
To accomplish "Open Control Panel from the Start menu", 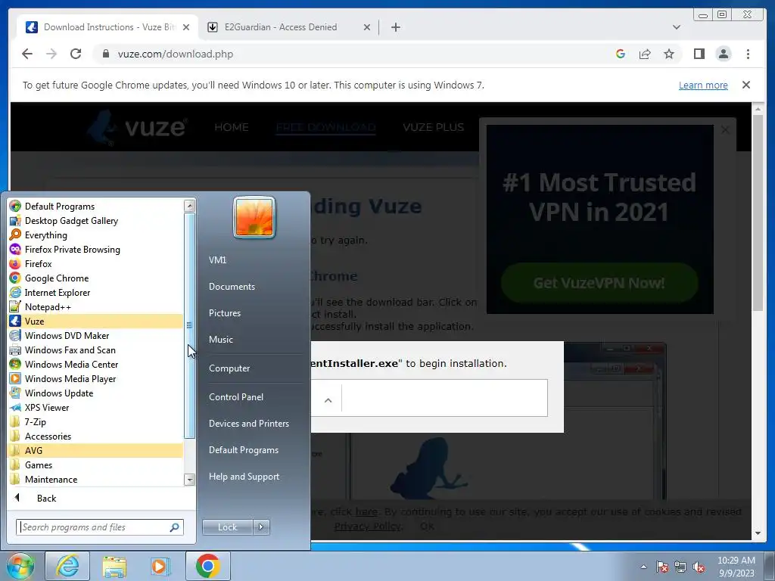I will pos(236,396).
